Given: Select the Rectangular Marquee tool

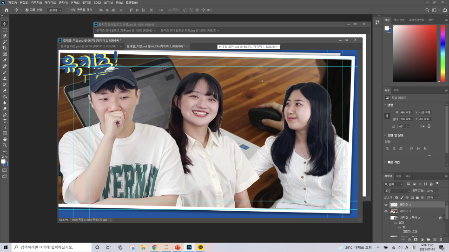Looking at the screenshot, I should click(x=5, y=30).
